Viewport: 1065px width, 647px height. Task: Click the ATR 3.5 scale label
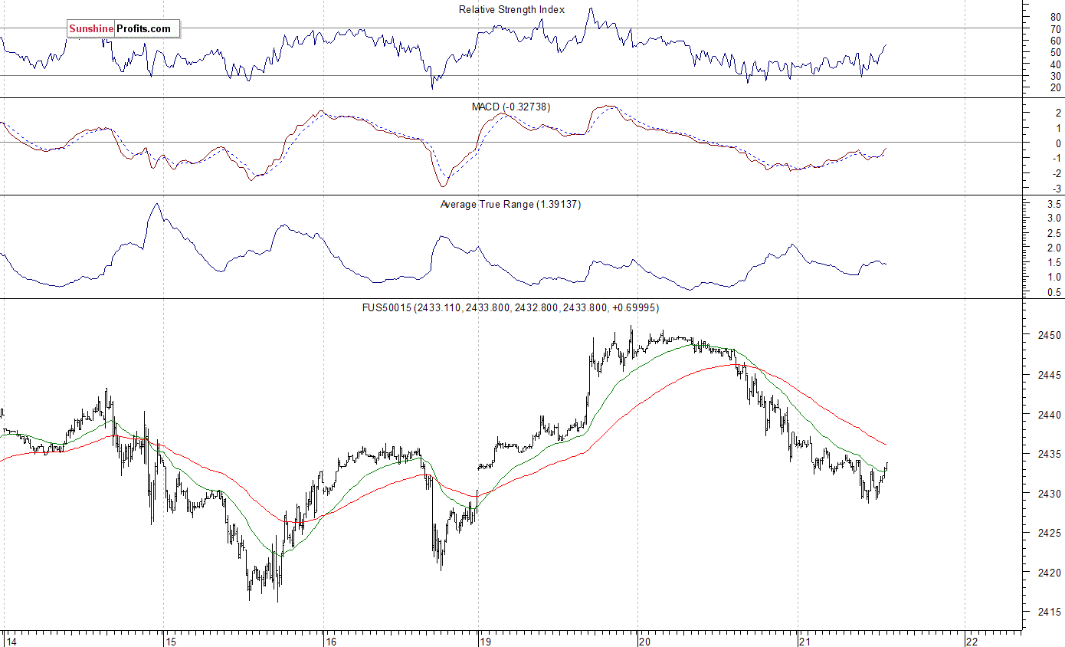pos(1054,205)
